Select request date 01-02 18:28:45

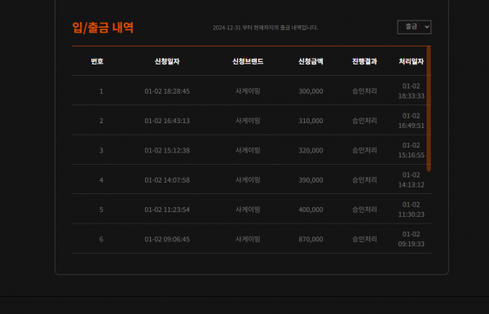167,91
